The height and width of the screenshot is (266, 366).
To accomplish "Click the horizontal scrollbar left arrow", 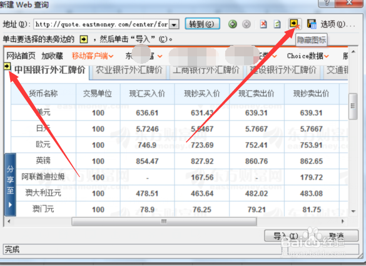I will (x=9, y=221).
